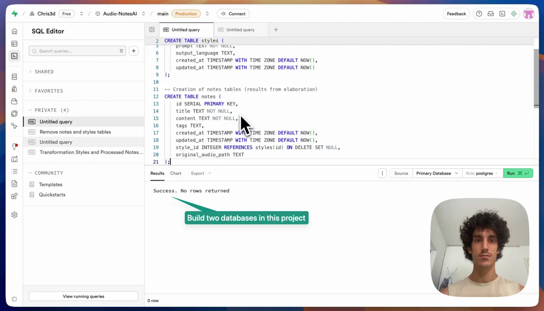Viewport: 544px width, 311px height.
Task: Click the green Run button
Action: pos(518,173)
